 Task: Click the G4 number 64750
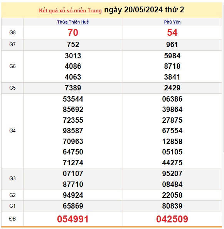pyautogui.click(x=73, y=152)
